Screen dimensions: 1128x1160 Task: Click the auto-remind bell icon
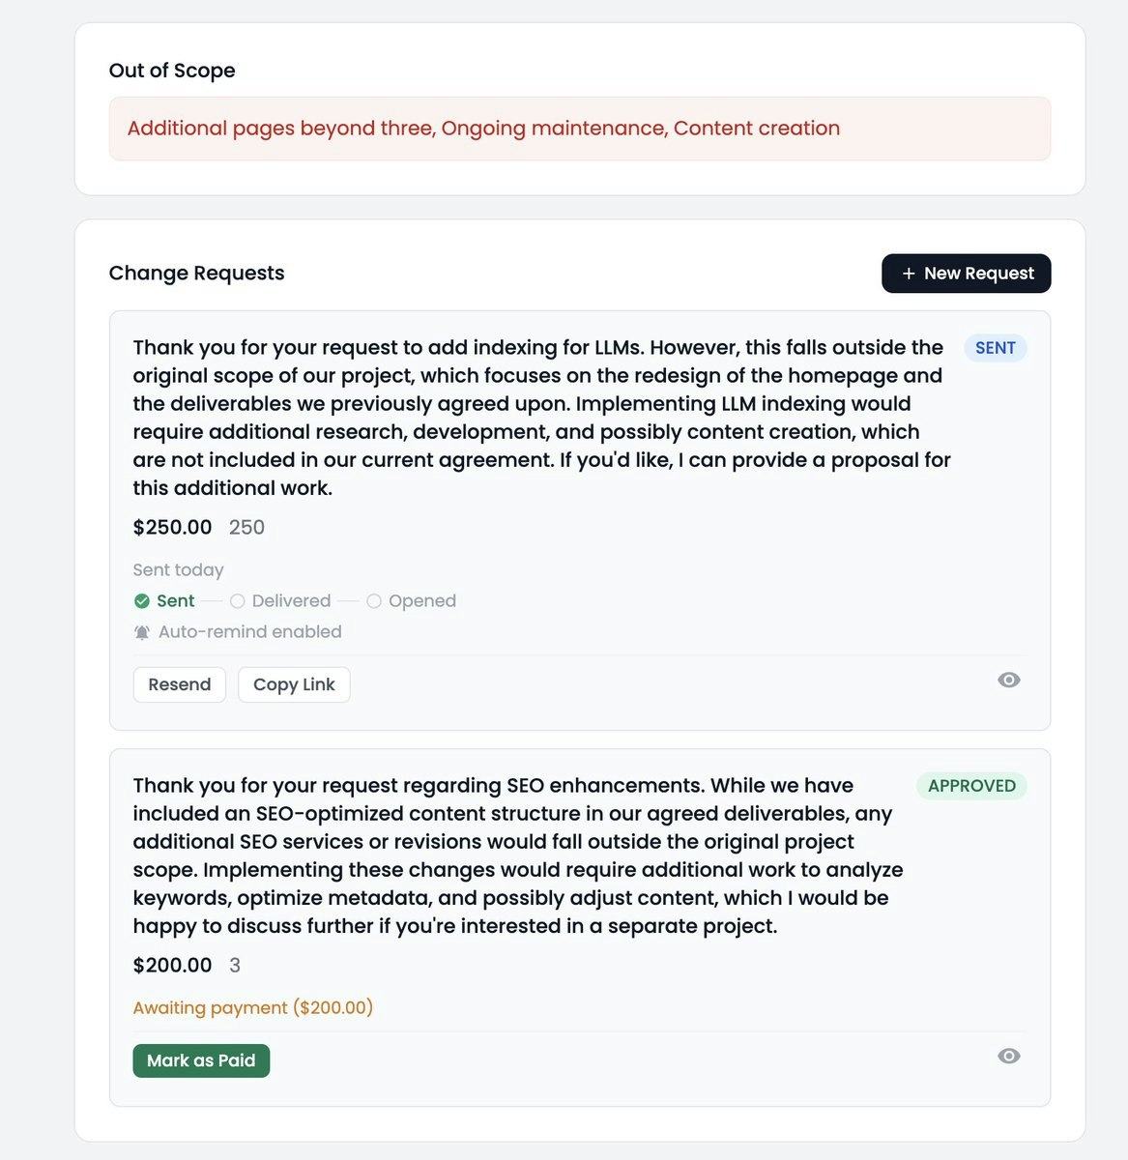[142, 632]
